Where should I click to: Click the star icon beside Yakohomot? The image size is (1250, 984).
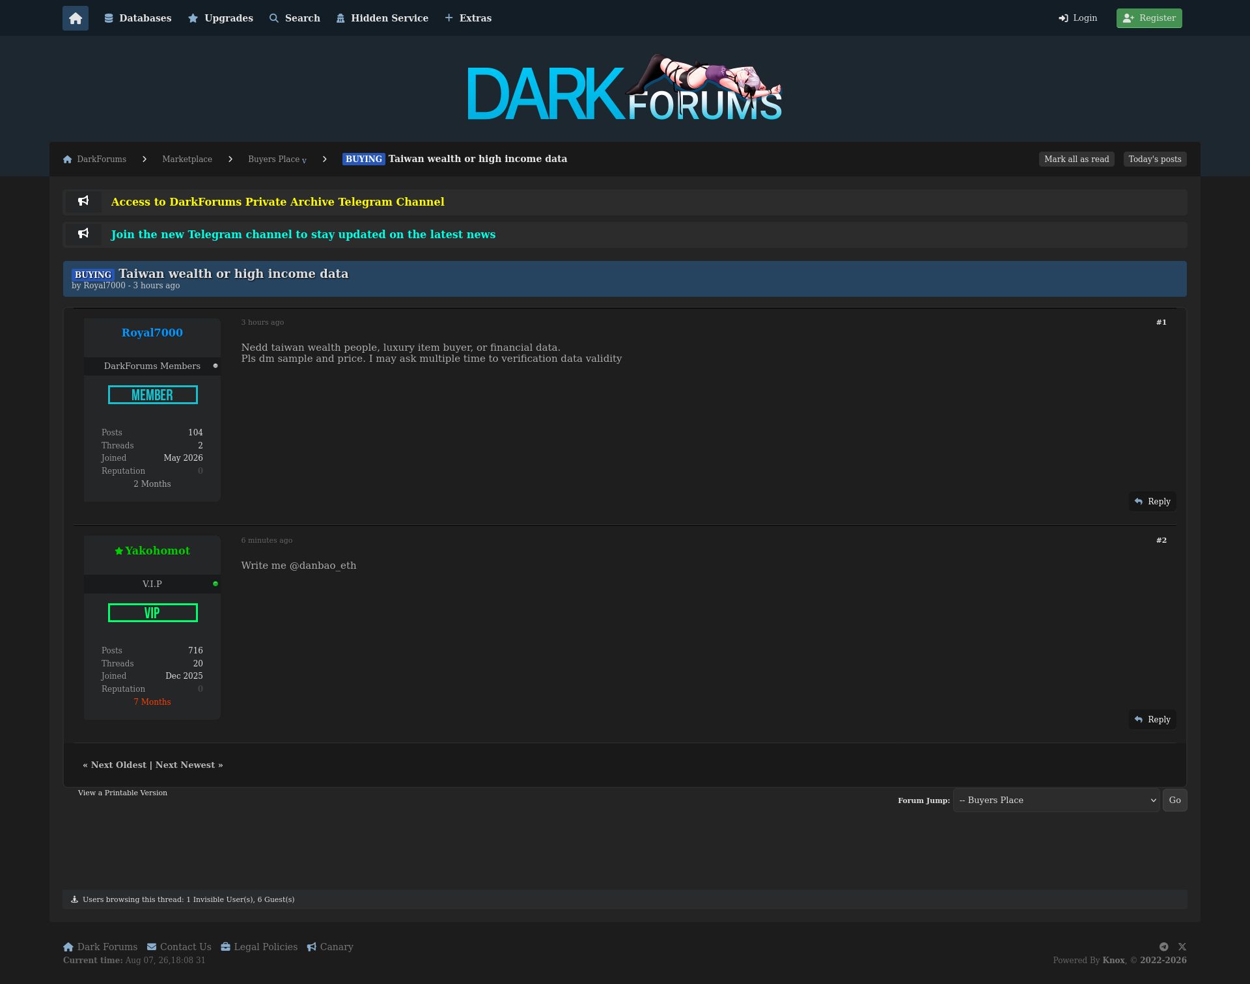(119, 551)
